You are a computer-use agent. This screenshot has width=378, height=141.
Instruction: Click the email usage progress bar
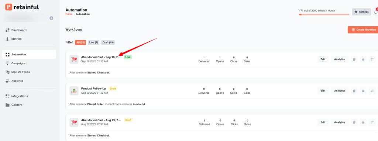tap(324, 14)
